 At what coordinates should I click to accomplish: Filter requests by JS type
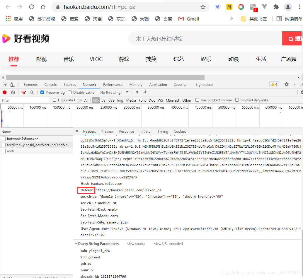pos(104,100)
